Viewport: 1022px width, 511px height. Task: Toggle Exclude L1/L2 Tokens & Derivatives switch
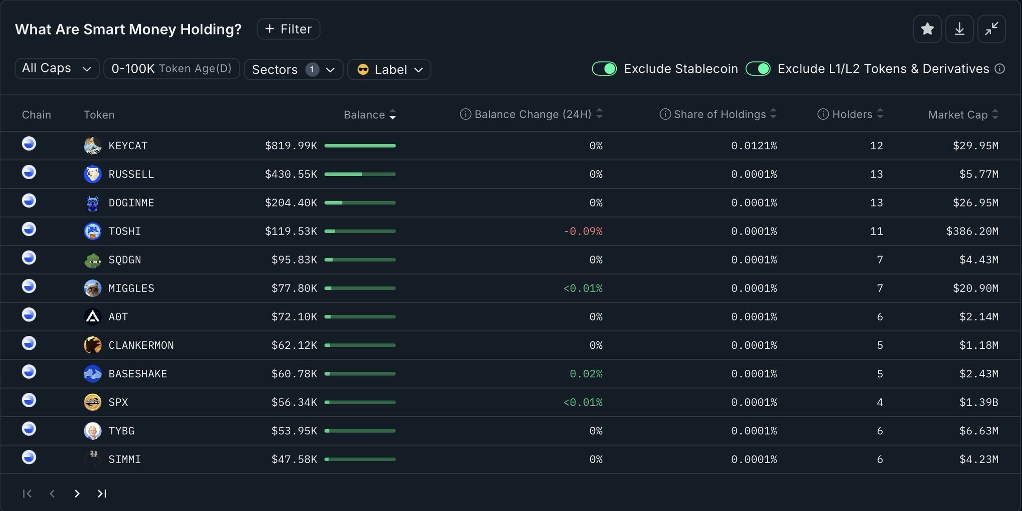tap(758, 69)
